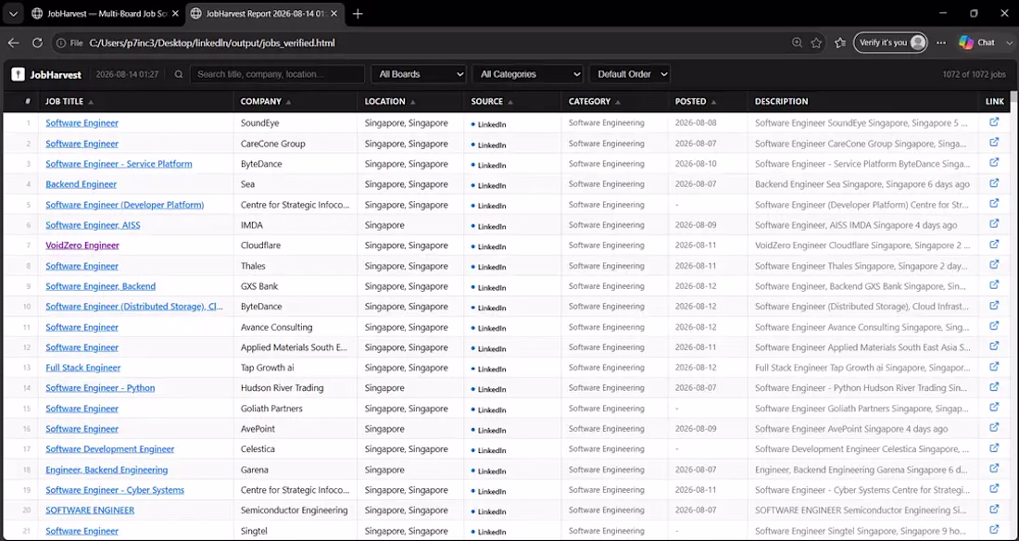Open the Software Engineer - Python link

coord(100,387)
